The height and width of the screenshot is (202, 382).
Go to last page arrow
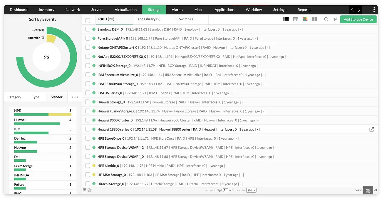[x=243, y=190]
